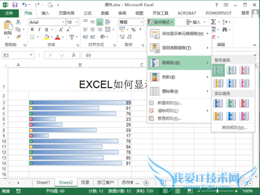Toggle Bold formatting

click(32, 30)
